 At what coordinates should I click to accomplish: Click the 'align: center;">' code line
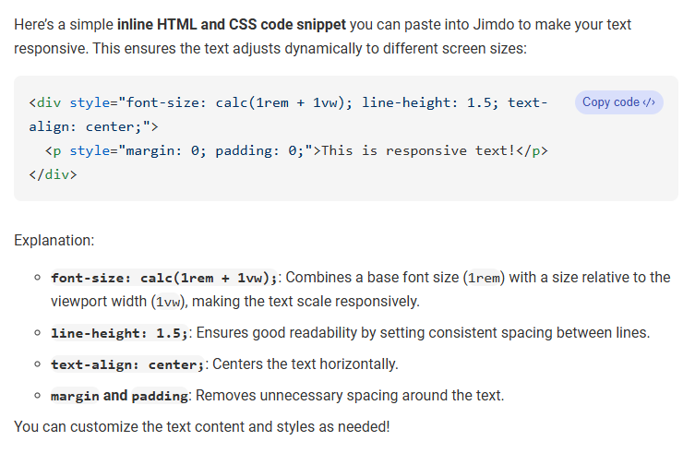pos(93,126)
